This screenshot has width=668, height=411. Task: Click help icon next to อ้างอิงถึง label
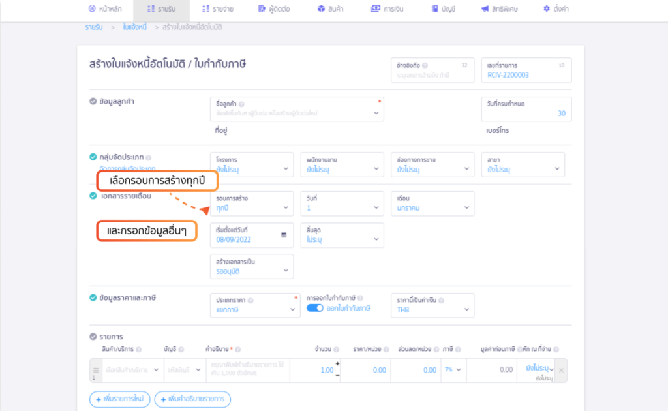pyautogui.click(x=425, y=65)
